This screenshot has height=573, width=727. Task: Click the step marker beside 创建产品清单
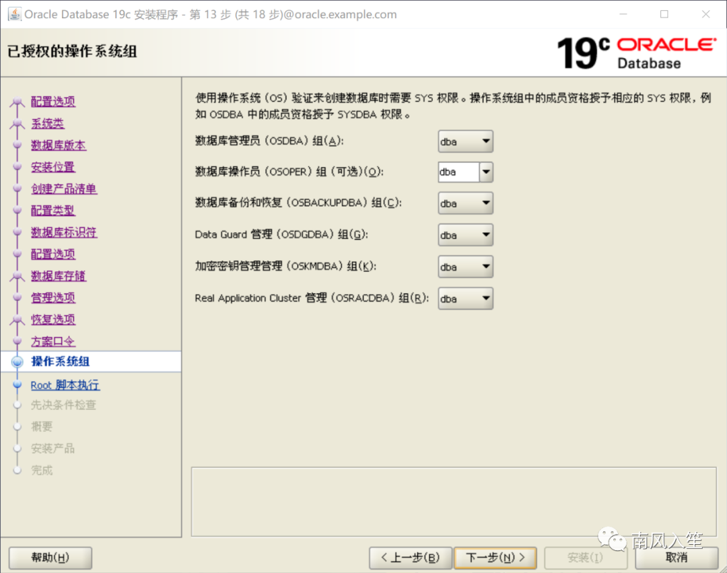[x=17, y=189]
